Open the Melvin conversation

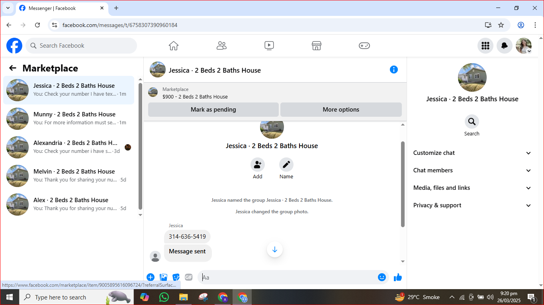coord(68,176)
